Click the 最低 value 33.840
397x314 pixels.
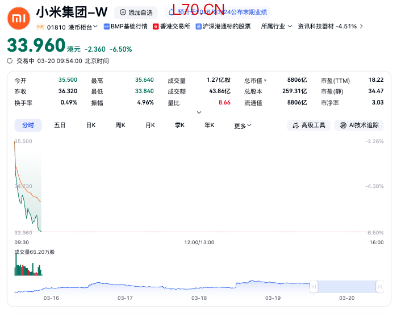pyautogui.click(x=144, y=91)
